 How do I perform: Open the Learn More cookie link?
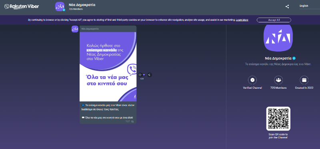pos(242,20)
